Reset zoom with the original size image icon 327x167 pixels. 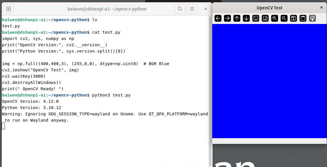point(256,19)
